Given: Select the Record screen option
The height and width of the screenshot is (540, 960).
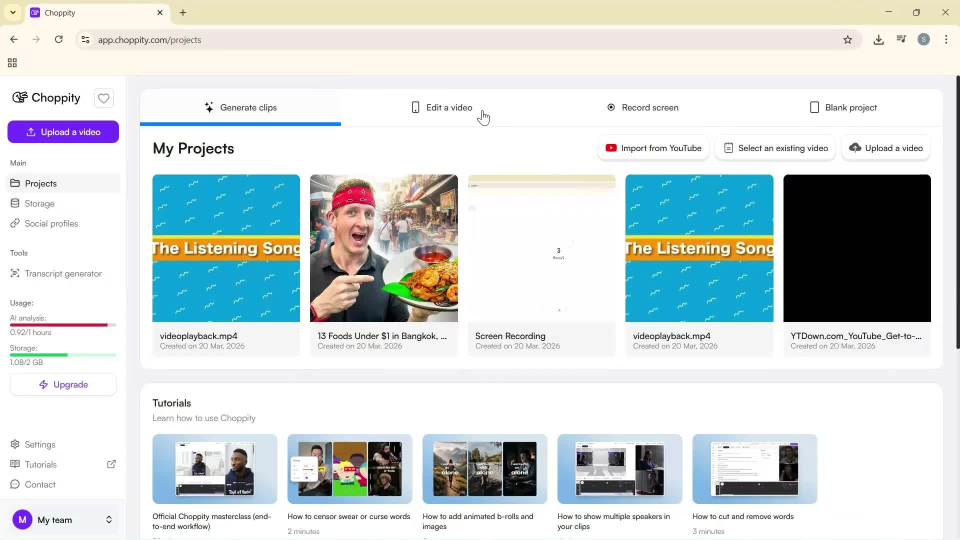Looking at the screenshot, I should tap(643, 107).
